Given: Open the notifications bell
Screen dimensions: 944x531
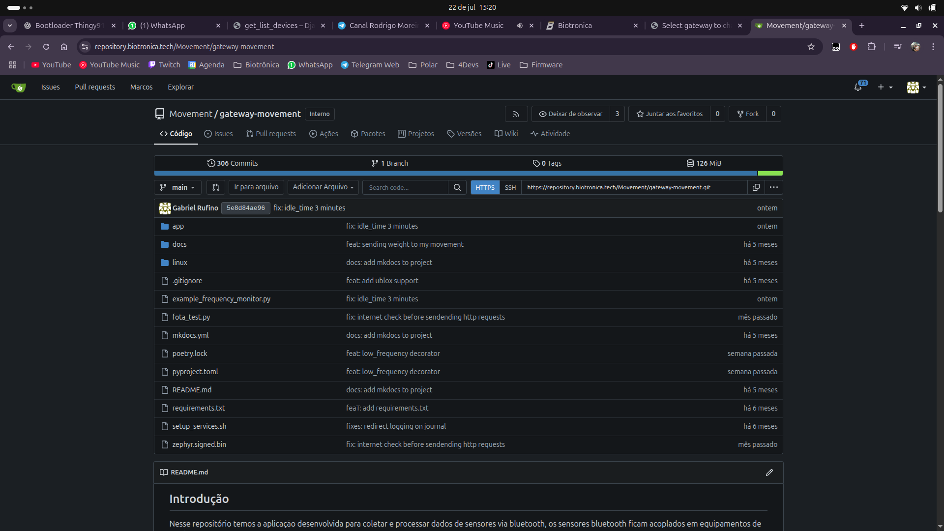Looking at the screenshot, I should [858, 87].
